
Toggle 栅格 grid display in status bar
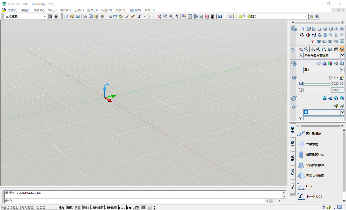click(70, 208)
